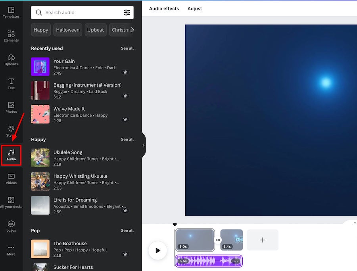This screenshot has height=271, width=357.
Task: Collapse the audio side panel
Action: [144, 146]
